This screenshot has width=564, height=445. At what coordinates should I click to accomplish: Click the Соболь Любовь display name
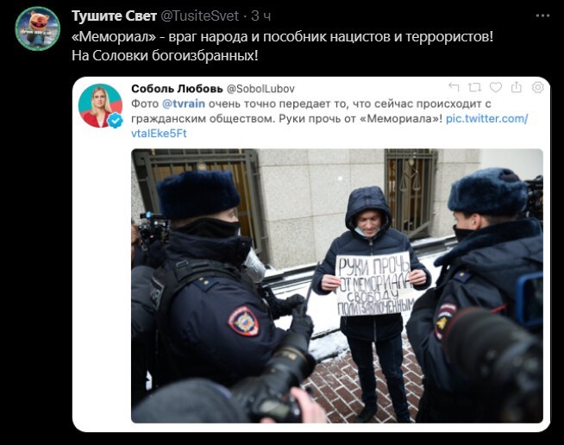pos(177,89)
